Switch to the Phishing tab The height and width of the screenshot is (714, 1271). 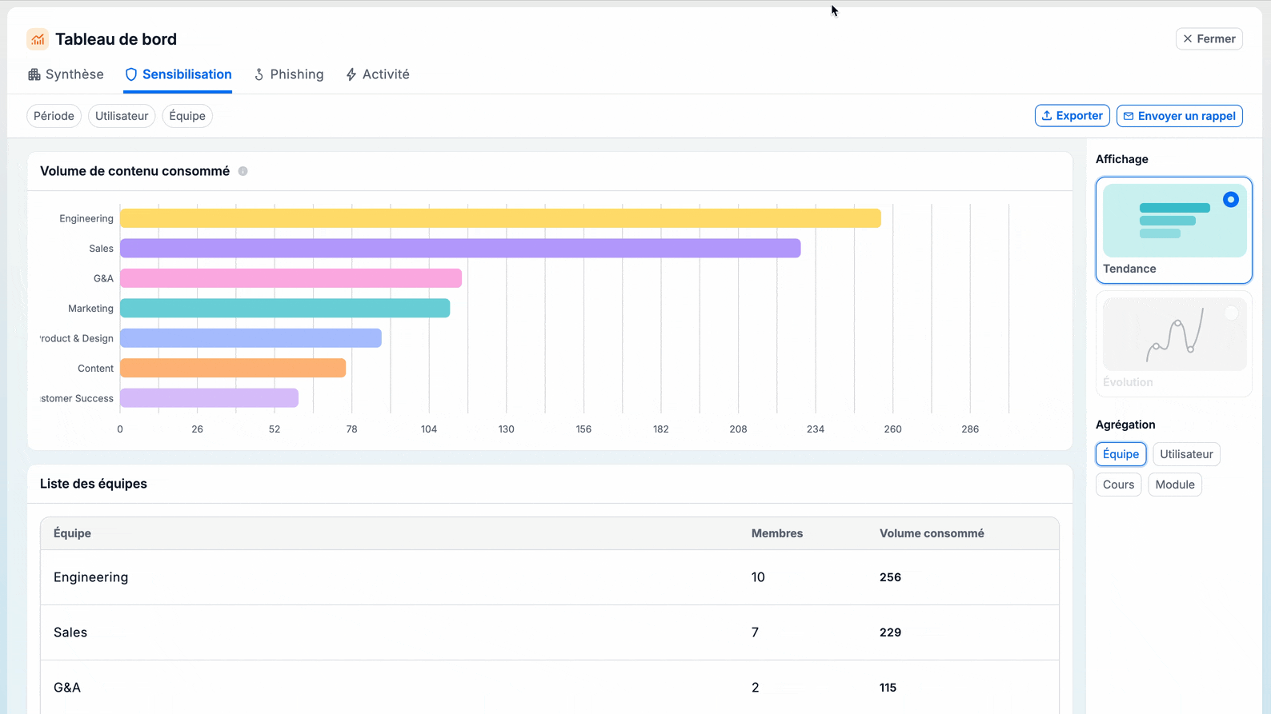tap(289, 74)
